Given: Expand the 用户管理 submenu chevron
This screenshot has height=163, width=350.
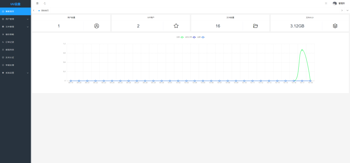Looking at the screenshot, I should tap(28, 19).
